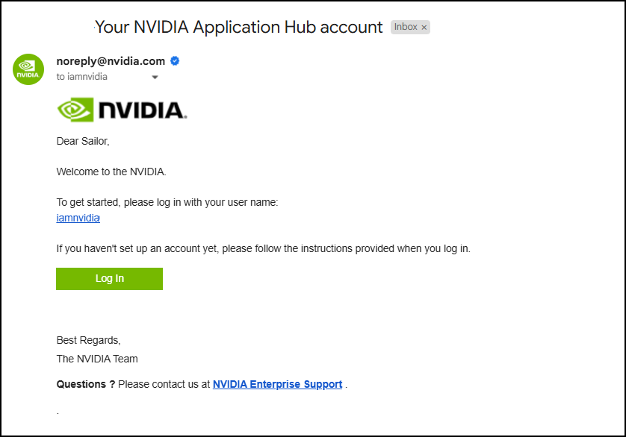Expand recipient details arrow beside iamnvidia
This screenshot has height=437, width=626.
coord(155,77)
